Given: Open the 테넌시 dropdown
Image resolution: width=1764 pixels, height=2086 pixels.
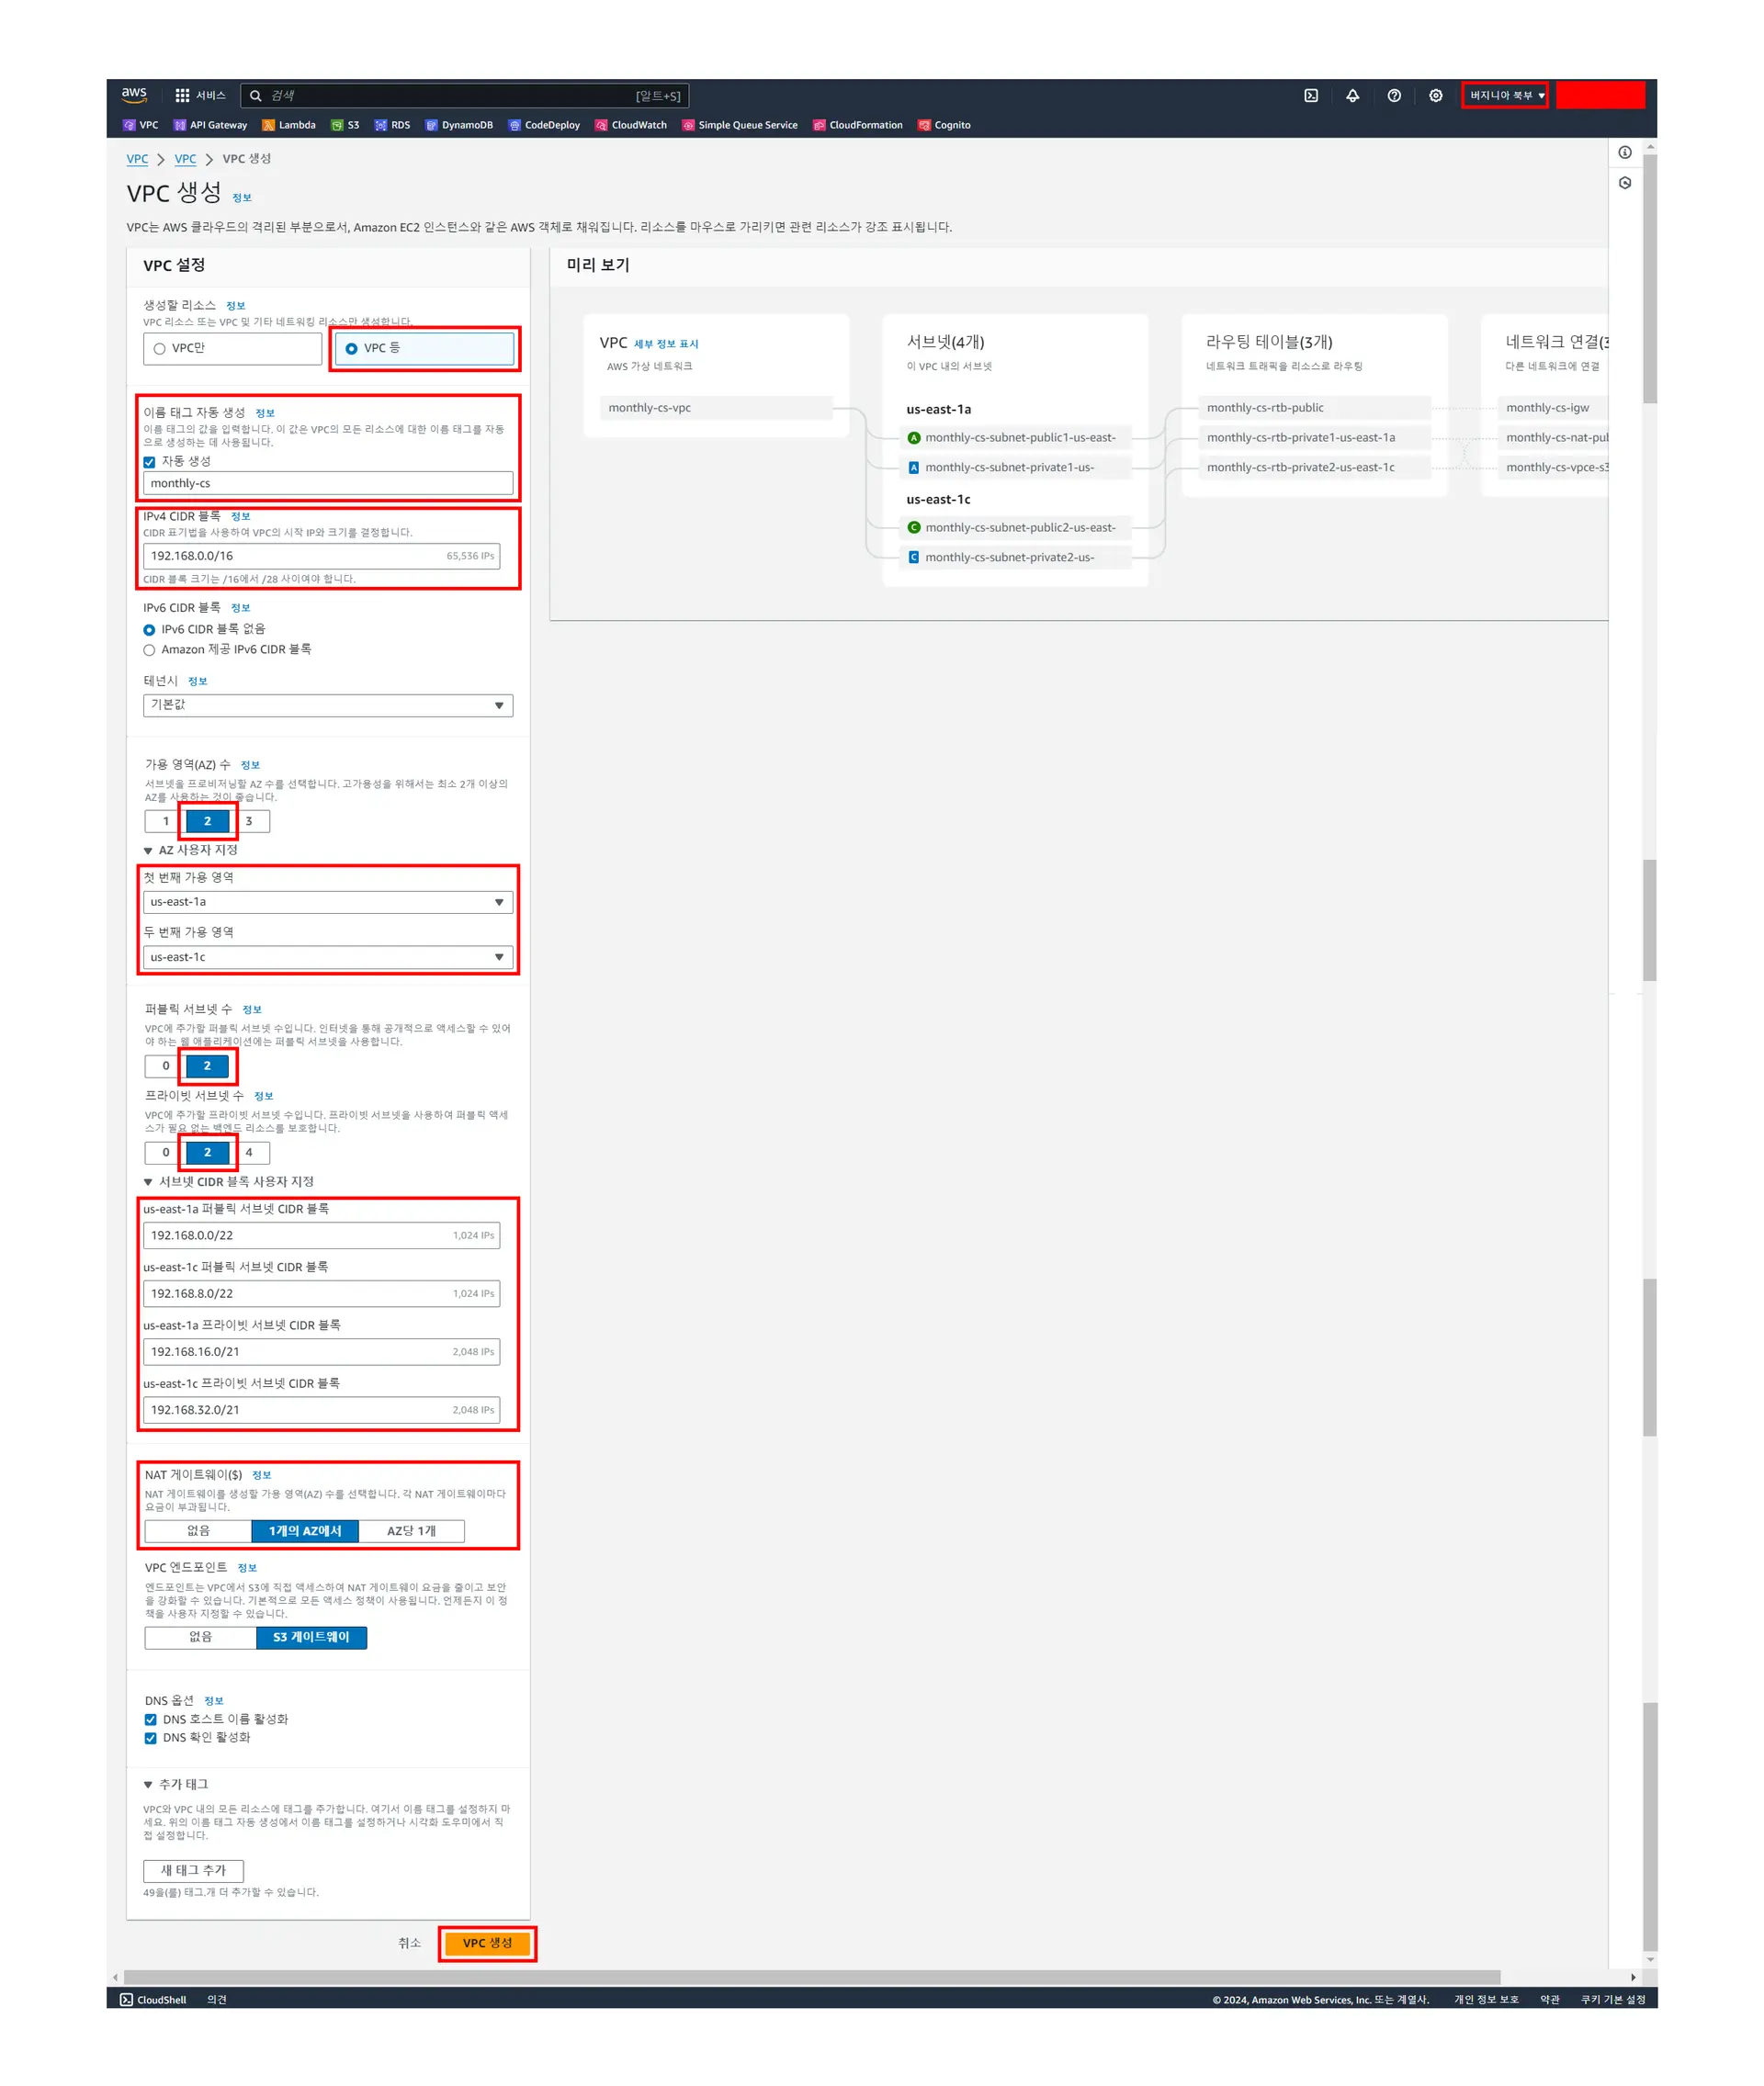Looking at the screenshot, I should [x=327, y=705].
